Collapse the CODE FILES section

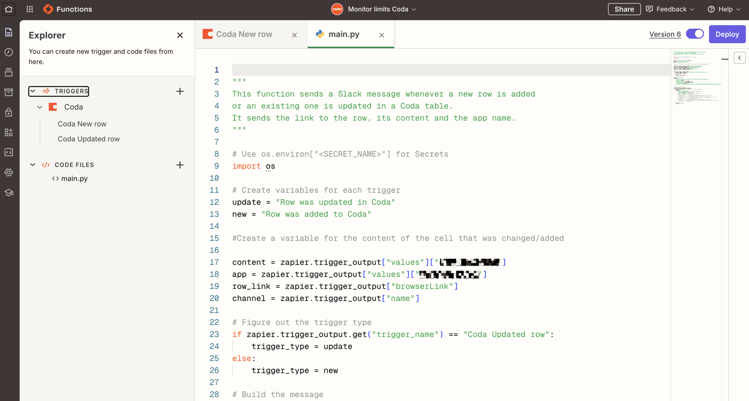click(33, 164)
